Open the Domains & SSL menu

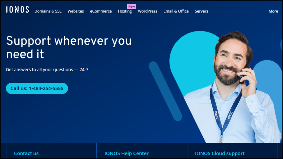coord(48,11)
